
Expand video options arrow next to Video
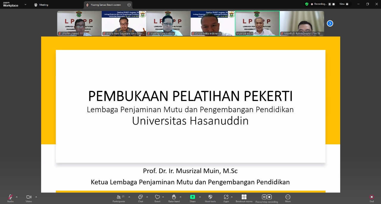point(36,197)
